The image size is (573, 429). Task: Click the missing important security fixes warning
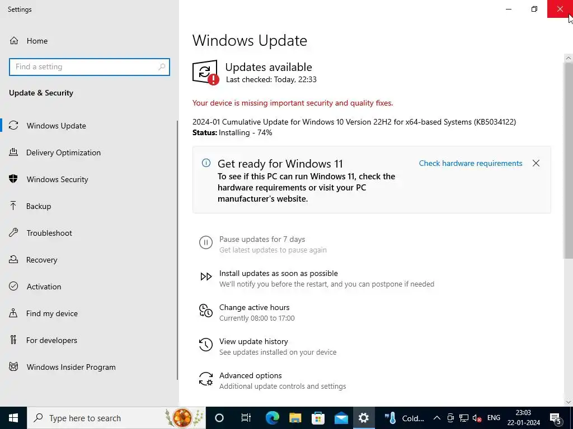[293, 103]
